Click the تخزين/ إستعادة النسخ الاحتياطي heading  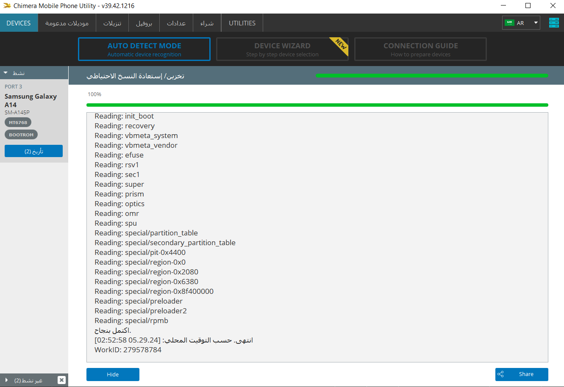pos(135,76)
